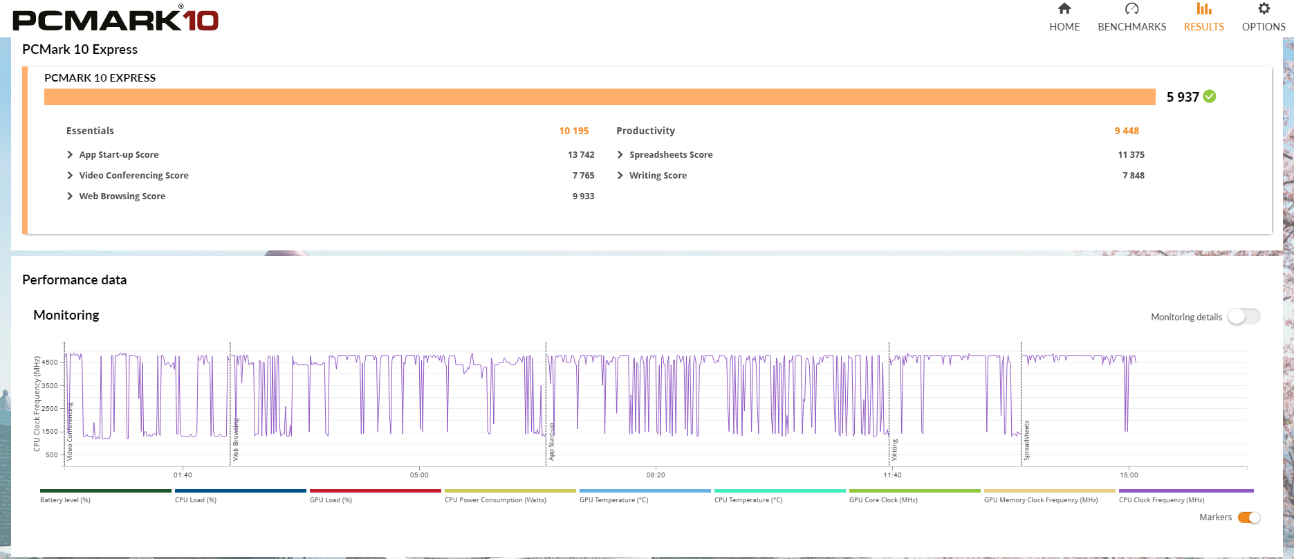Click the Web Browsing chart marker
Screen dimensions: 1294x559
click(x=236, y=440)
